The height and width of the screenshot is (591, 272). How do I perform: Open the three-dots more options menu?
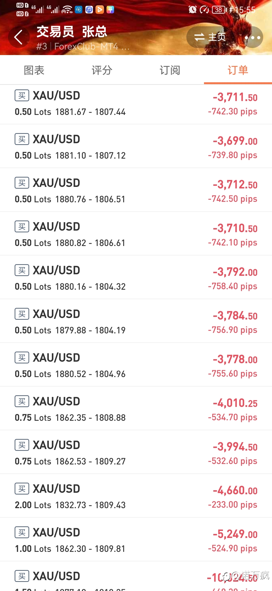click(x=252, y=37)
